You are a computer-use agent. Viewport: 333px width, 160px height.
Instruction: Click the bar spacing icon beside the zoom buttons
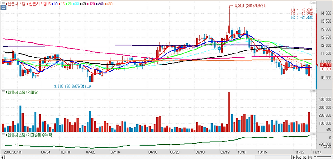tap(310, 157)
